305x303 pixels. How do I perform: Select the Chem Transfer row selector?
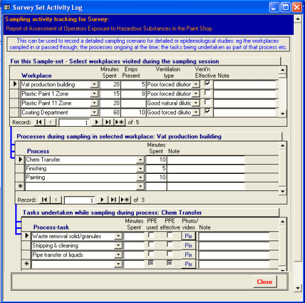point(20,160)
